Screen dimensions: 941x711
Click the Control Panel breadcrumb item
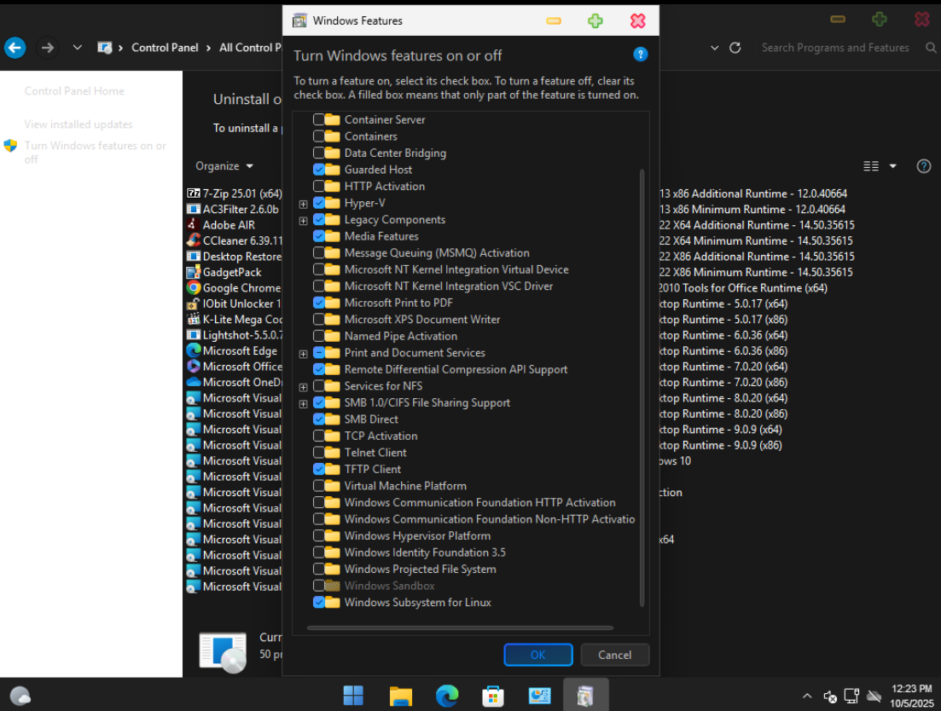pyautogui.click(x=165, y=48)
